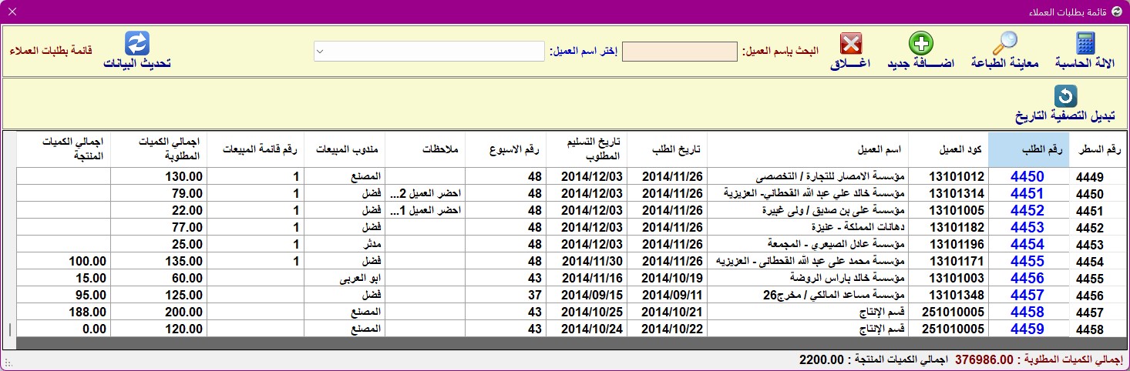Select order number 4455
Screen dimensions: 1130x371
click(1029, 261)
